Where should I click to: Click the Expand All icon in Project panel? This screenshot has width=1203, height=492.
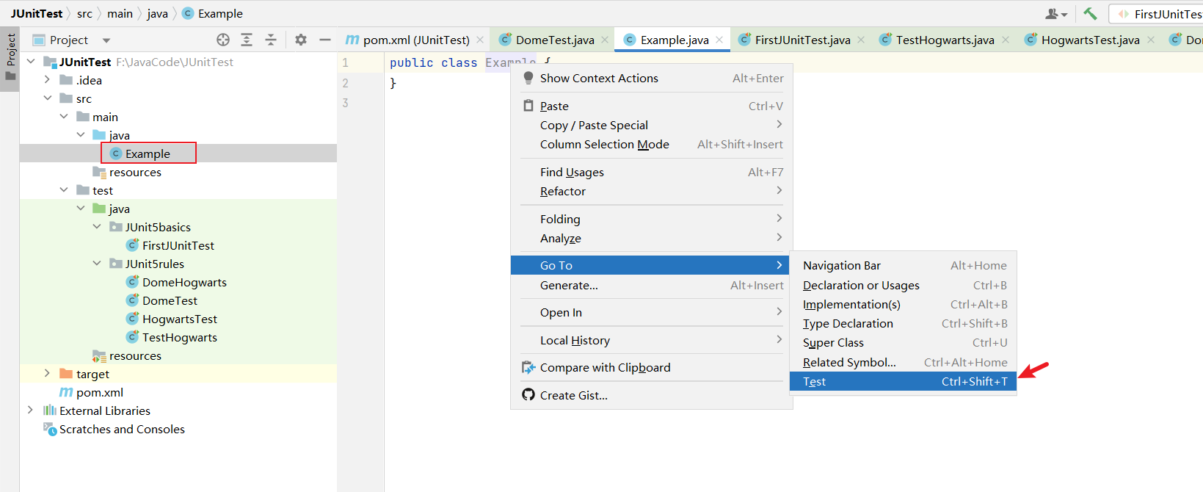247,40
